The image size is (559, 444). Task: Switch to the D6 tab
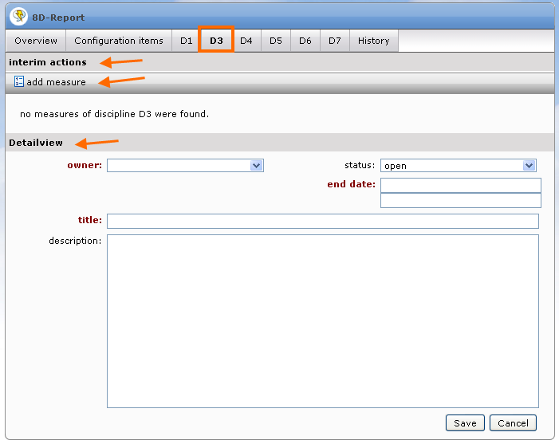[305, 41]
